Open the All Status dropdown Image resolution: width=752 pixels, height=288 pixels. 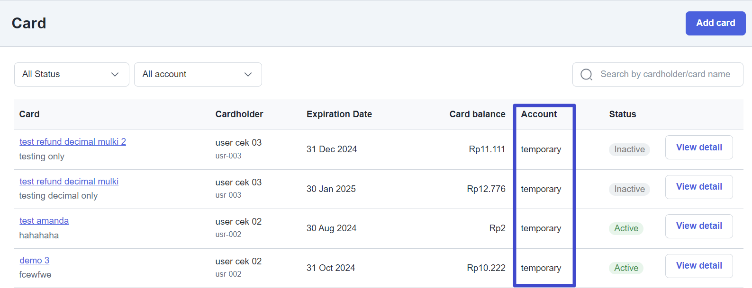pos(72,74)
